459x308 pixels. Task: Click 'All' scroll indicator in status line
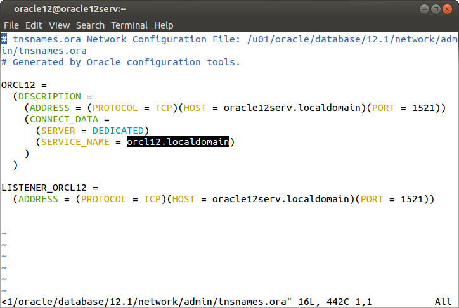pos(443,302)
